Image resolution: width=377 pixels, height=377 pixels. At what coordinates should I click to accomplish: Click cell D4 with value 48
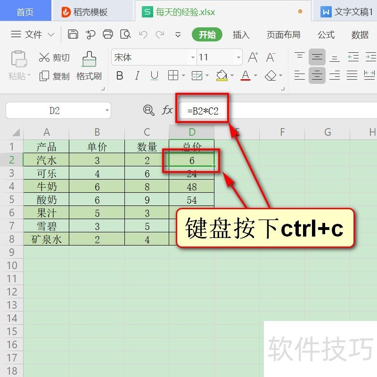[x=191, y=186]
